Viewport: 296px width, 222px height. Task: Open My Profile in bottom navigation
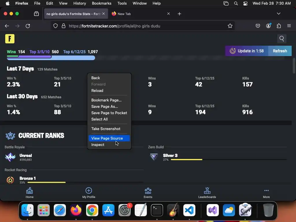pyautogui.click(x=89, y=193)
